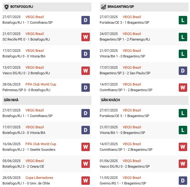The image size is (190, 187).
Task: Click the D badge for Bragantino vs Sao Paulo
Action: click(183, 71)
